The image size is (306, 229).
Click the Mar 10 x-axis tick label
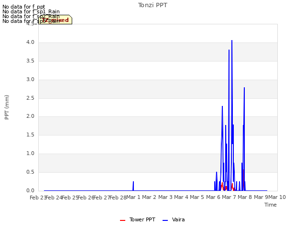(277, 197)
